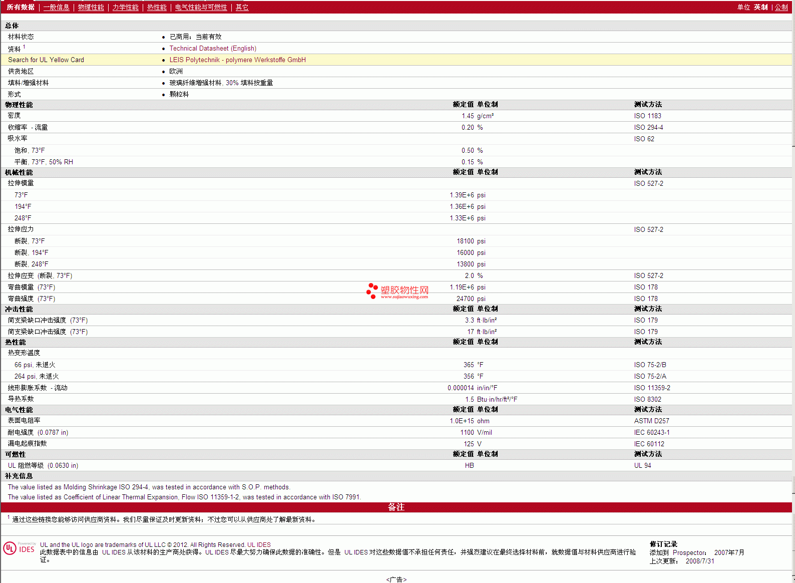The width and height of the screenshot is (795, 583).
Task: Click the ISO 1183 test method for density
Action: point(647,116)
